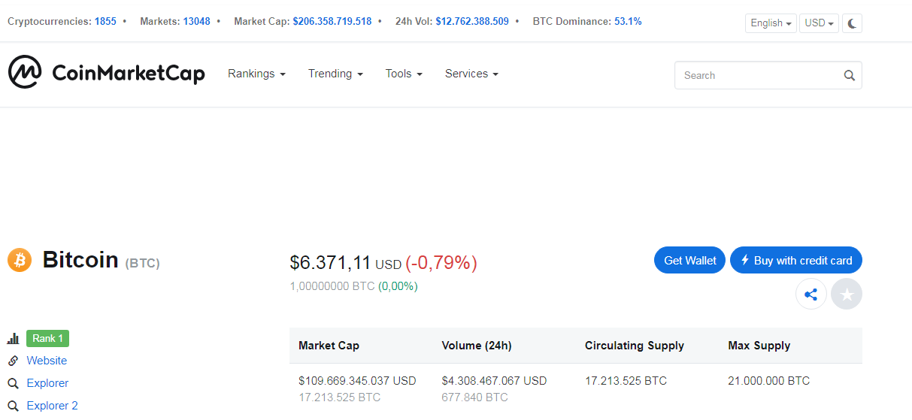
Task: Click the search magnifier icon
Action: coord(849,75)
